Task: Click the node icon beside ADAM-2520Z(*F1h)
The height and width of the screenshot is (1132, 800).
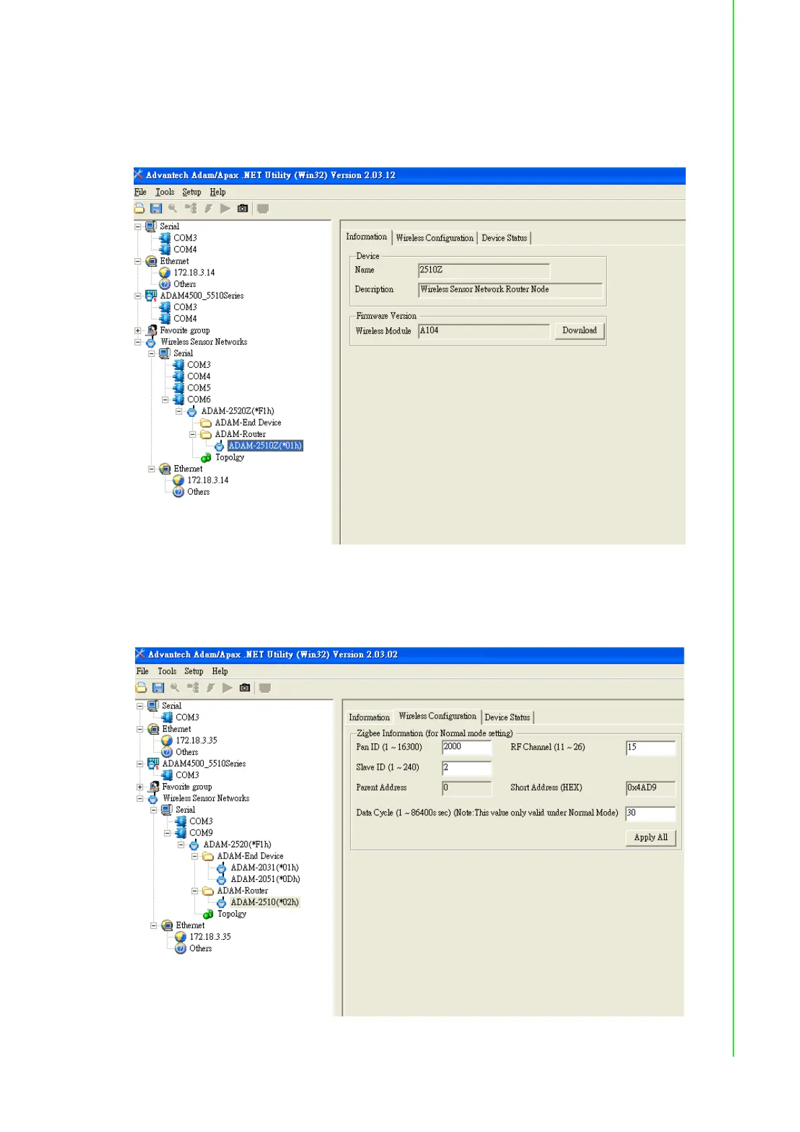Action: click(192, 411)
